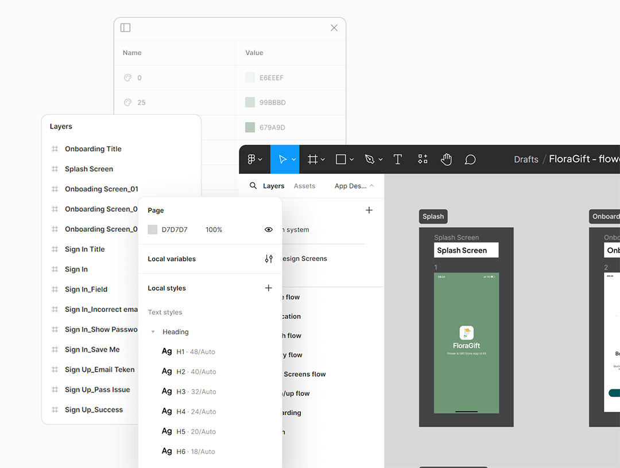620x468 pixels.
Task: Expand the App Design page dropdown
Action: pyautogui.click(x=354, y=186)
